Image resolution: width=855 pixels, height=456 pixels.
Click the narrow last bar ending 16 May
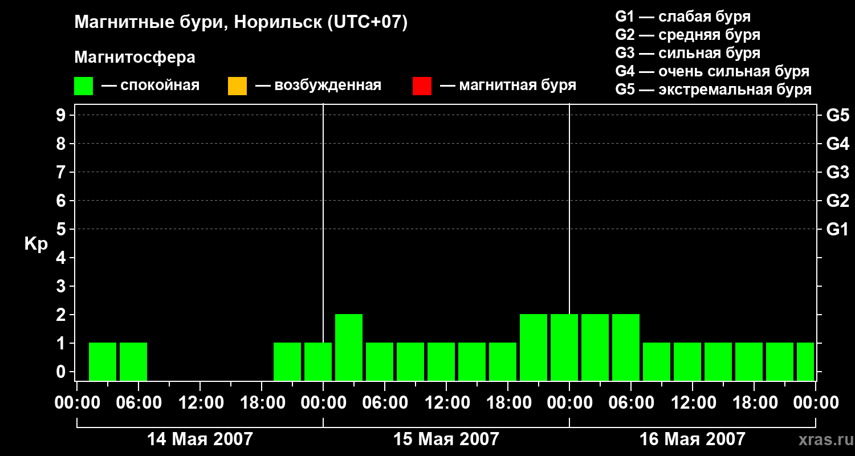805,361
